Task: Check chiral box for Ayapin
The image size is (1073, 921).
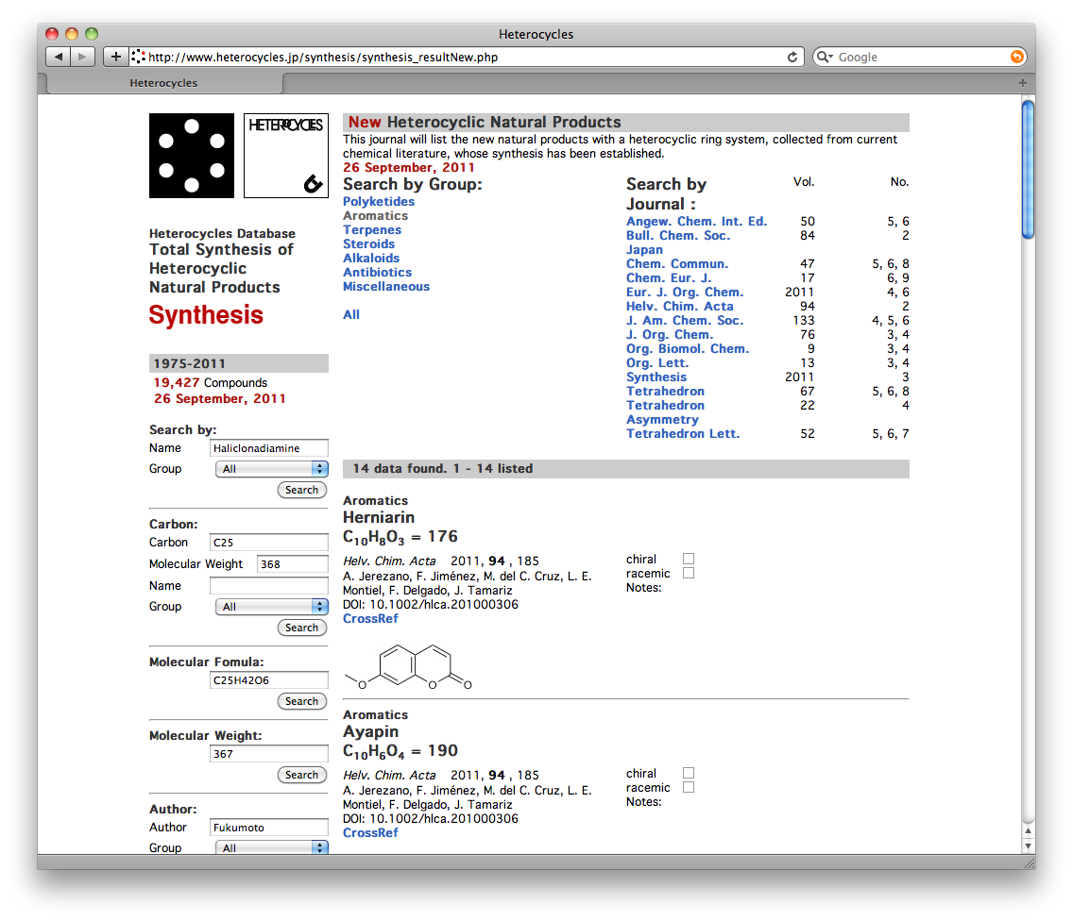Action: point(689,773)
